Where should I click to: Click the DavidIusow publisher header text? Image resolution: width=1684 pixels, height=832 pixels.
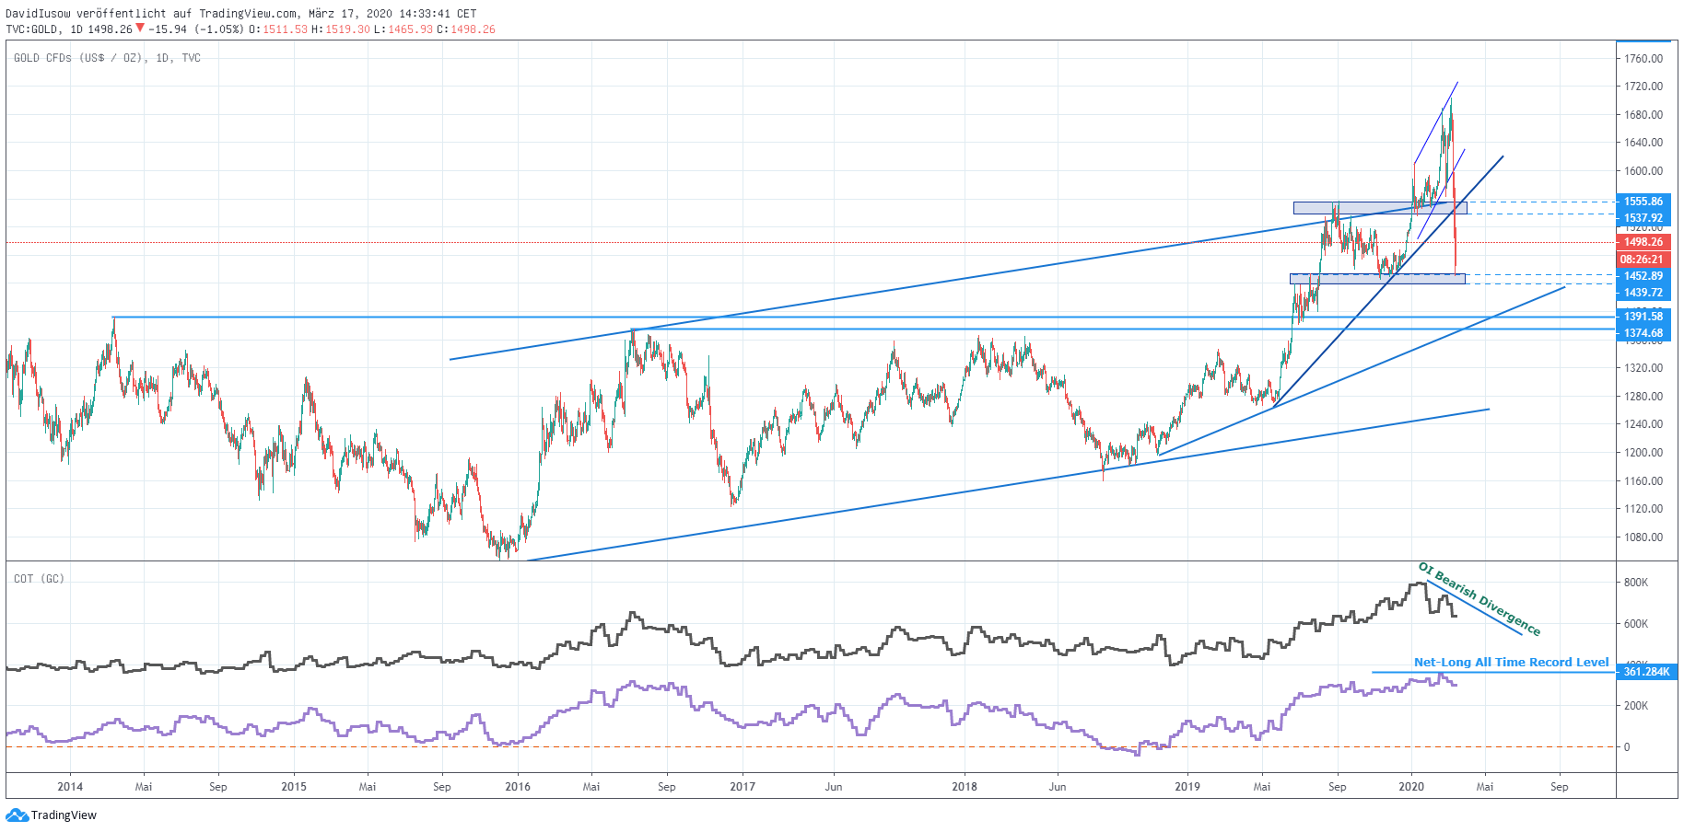point(37,14)
